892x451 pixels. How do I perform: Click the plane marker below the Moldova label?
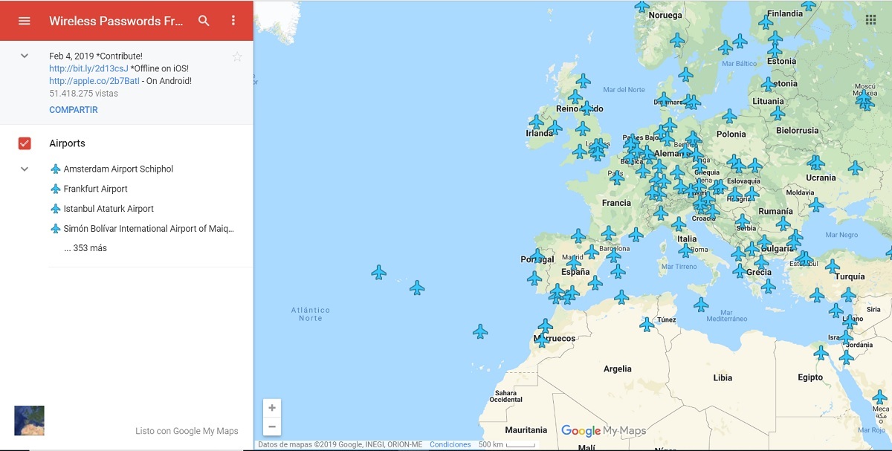click(x=816, y=204)
